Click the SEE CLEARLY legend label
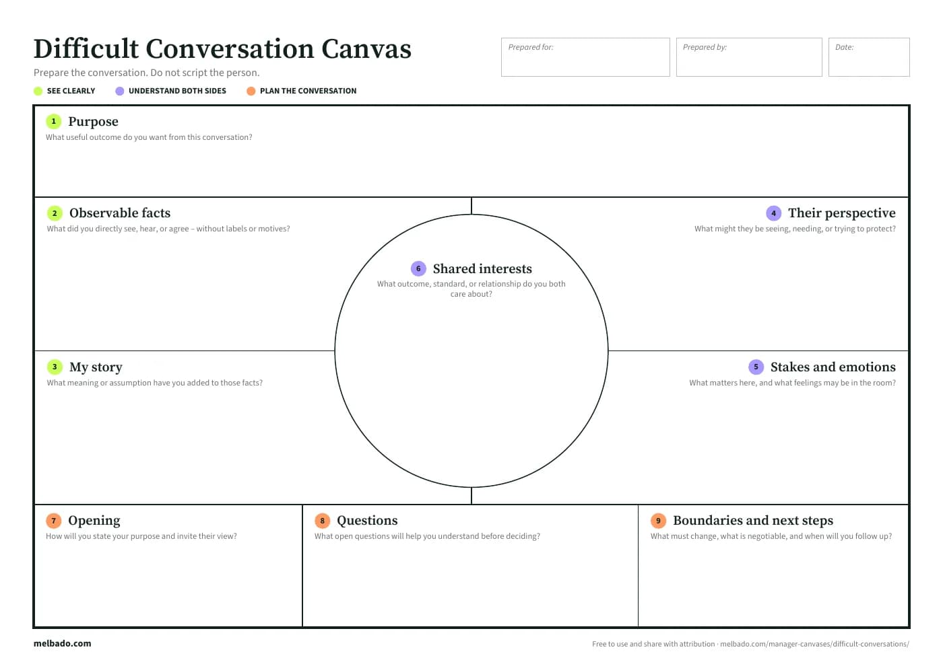The width and height of the screenshot is (943, 666). point(71,91)
